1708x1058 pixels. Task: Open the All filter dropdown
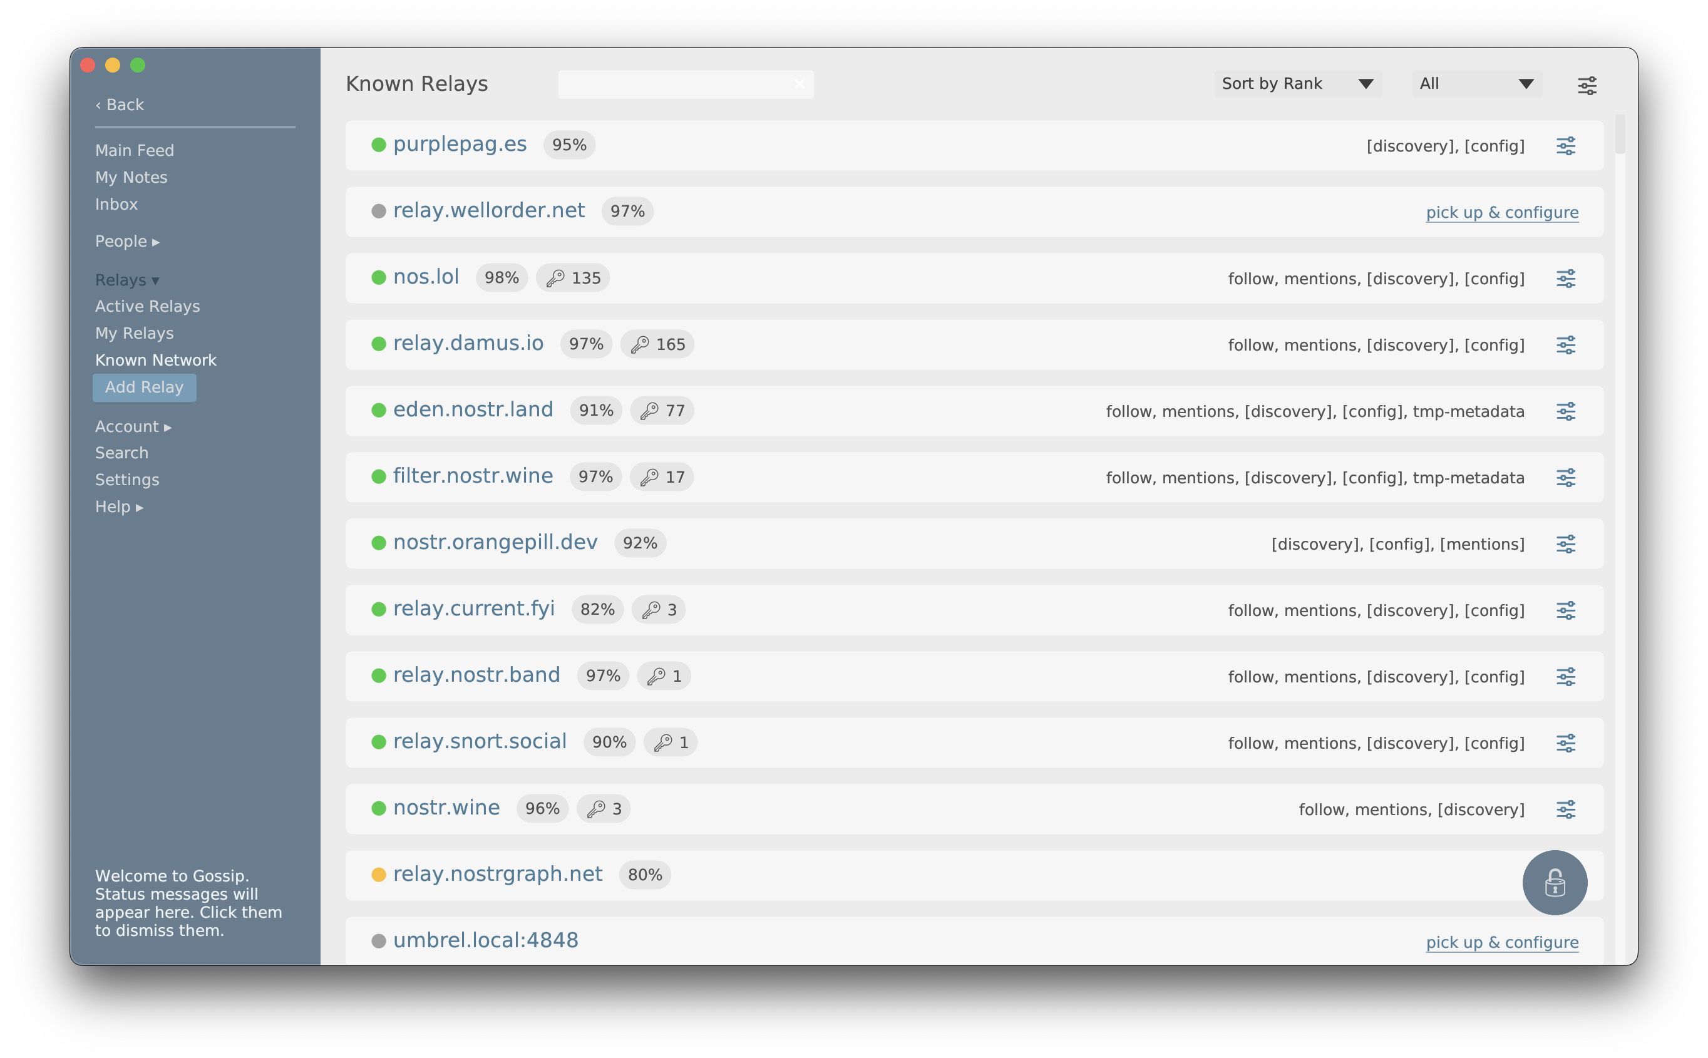click(1475, 83)
